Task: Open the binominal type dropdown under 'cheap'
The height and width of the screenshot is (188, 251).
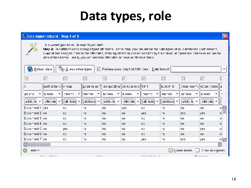Action: tap(79, 94)
